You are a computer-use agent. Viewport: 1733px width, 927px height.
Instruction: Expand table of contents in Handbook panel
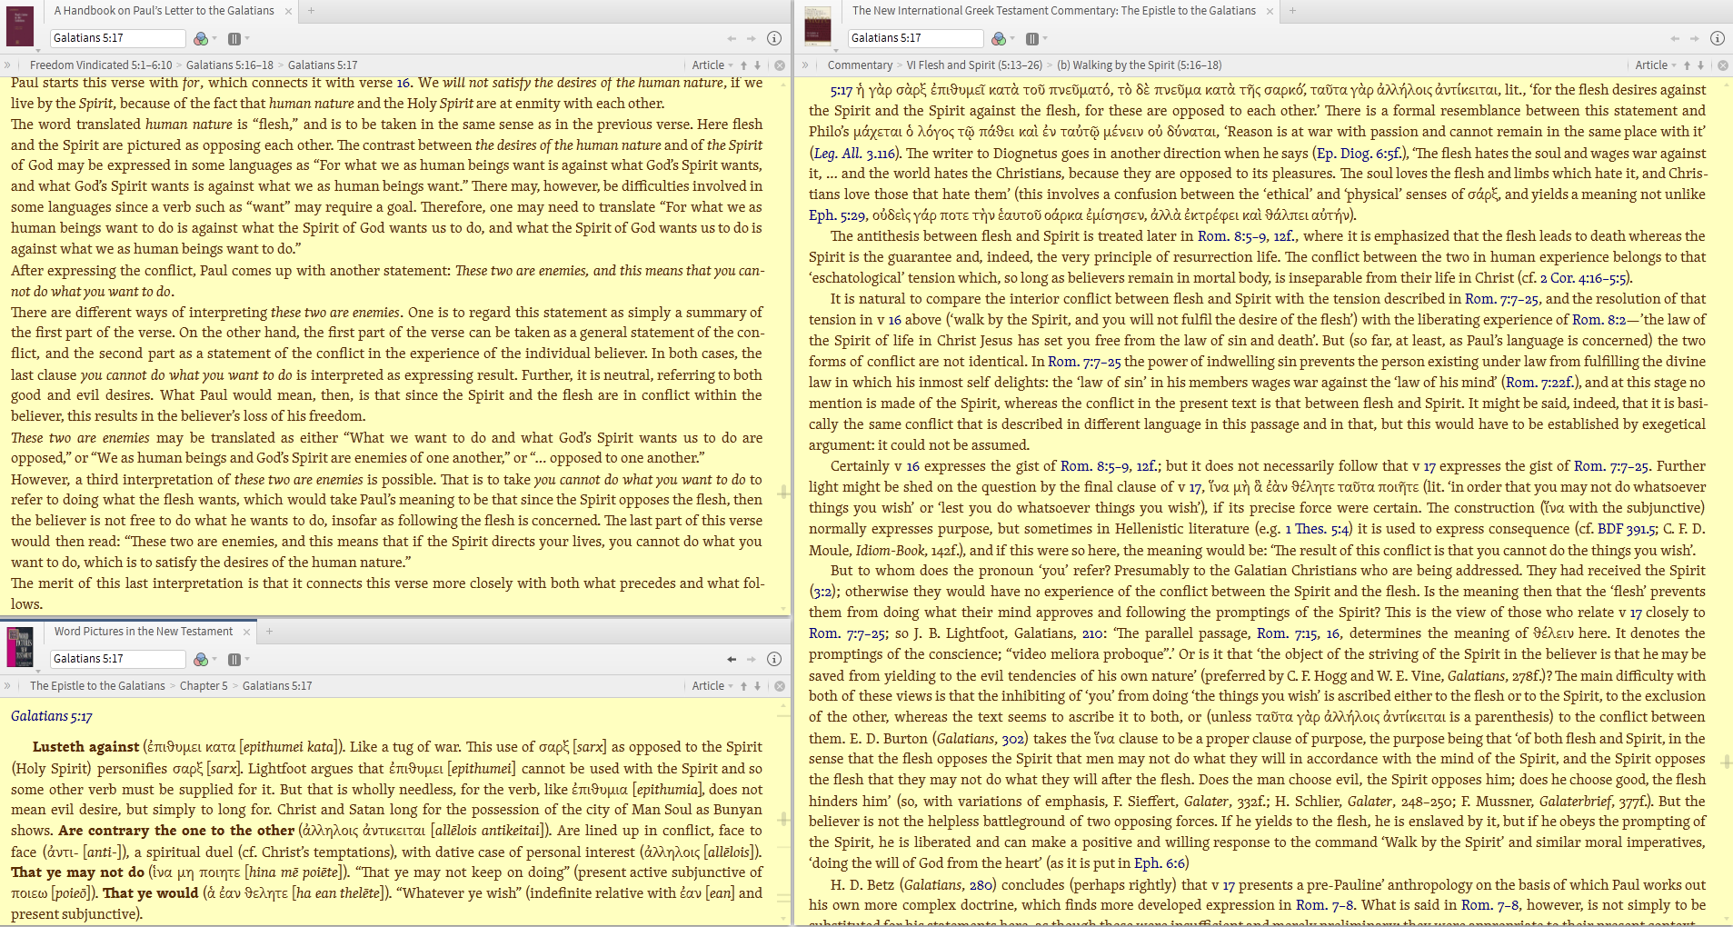(7, 65)
